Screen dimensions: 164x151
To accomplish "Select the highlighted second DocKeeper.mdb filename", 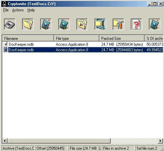I will click(21, 50).
